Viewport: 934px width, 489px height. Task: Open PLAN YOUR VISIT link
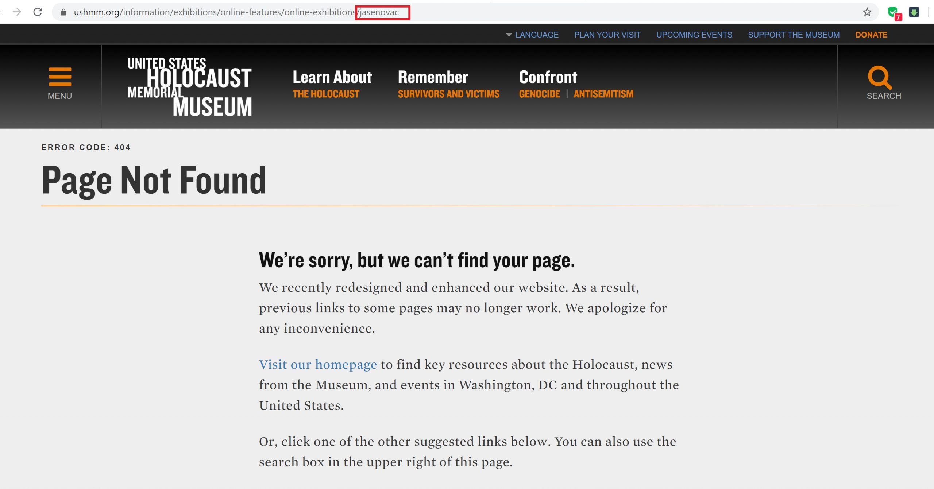607,35
